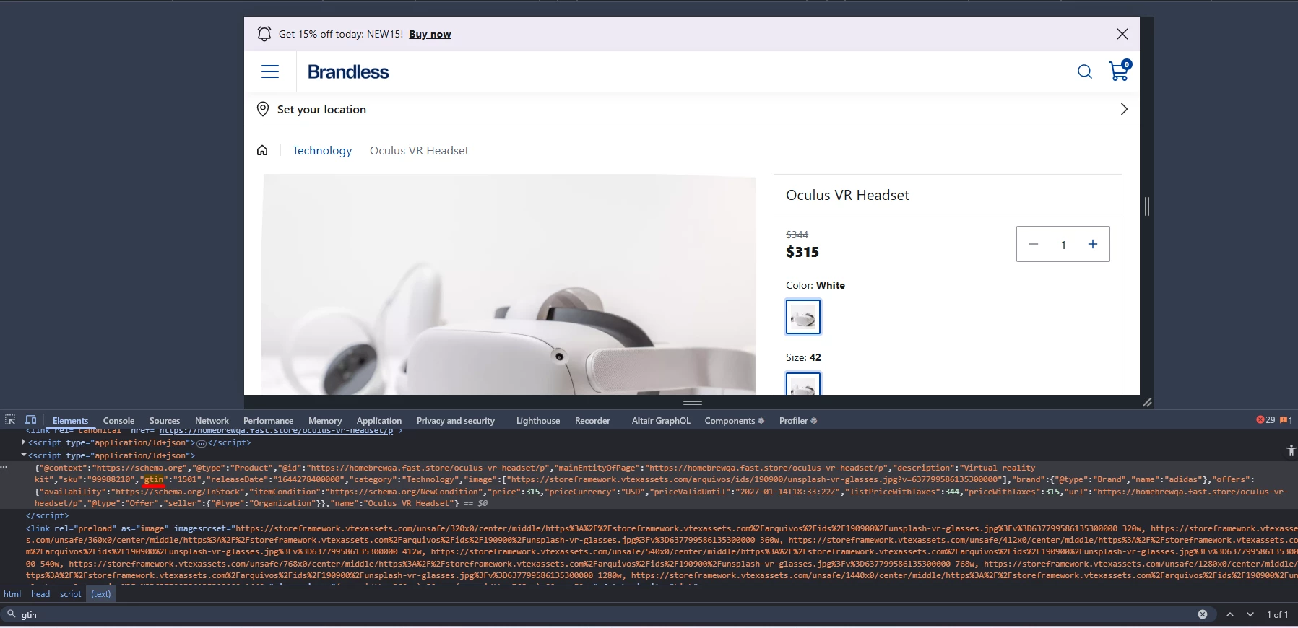1298x628 pixels.
Task: Toggle the device toolbar icon in DevTools
Action: tap(30, 420)
